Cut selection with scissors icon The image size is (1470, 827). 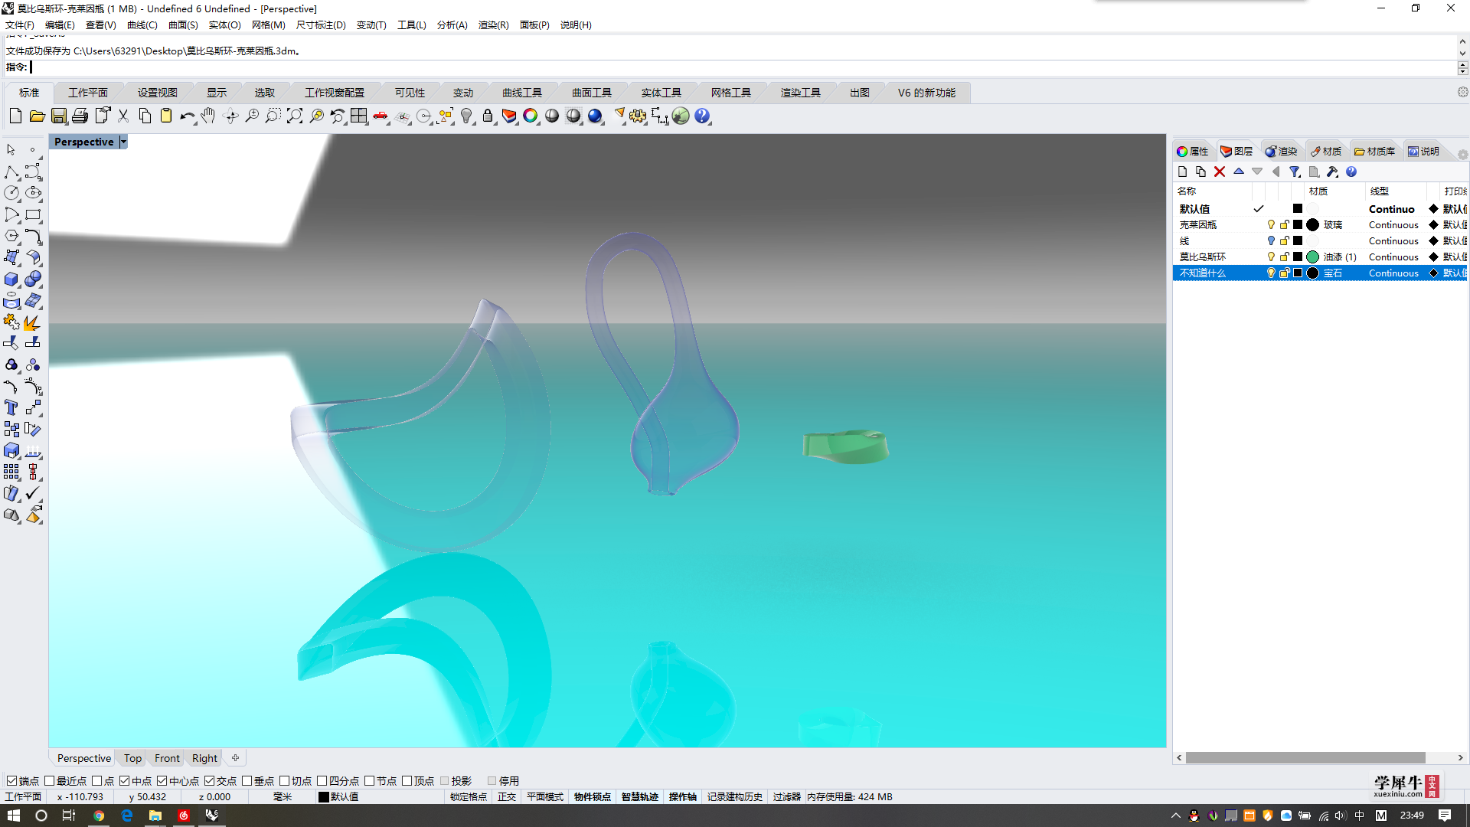123,116
